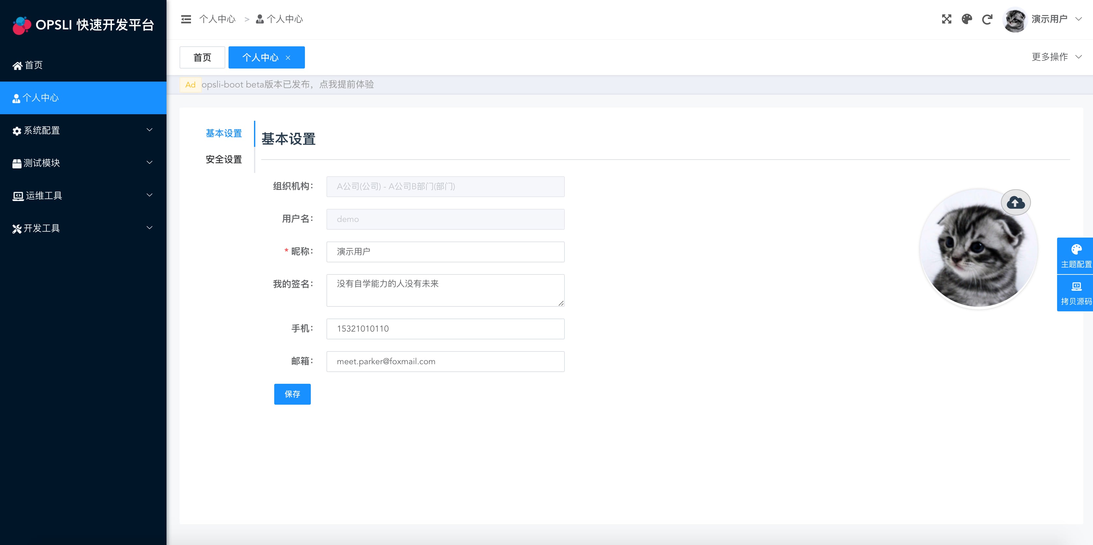Open 主题配置 floating side button
The image size is (1093, 545).
[x=1076, y=256]
